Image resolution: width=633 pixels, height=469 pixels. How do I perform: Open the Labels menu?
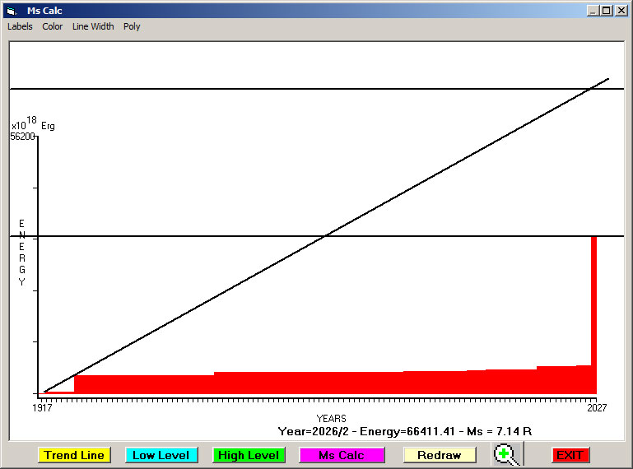pyautogui.click(x=20, y=26)
